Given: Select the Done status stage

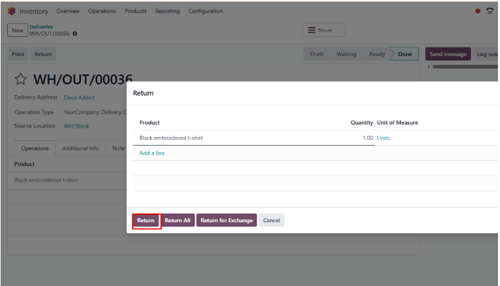Looking at the screenshot, I should coord(405,54).
